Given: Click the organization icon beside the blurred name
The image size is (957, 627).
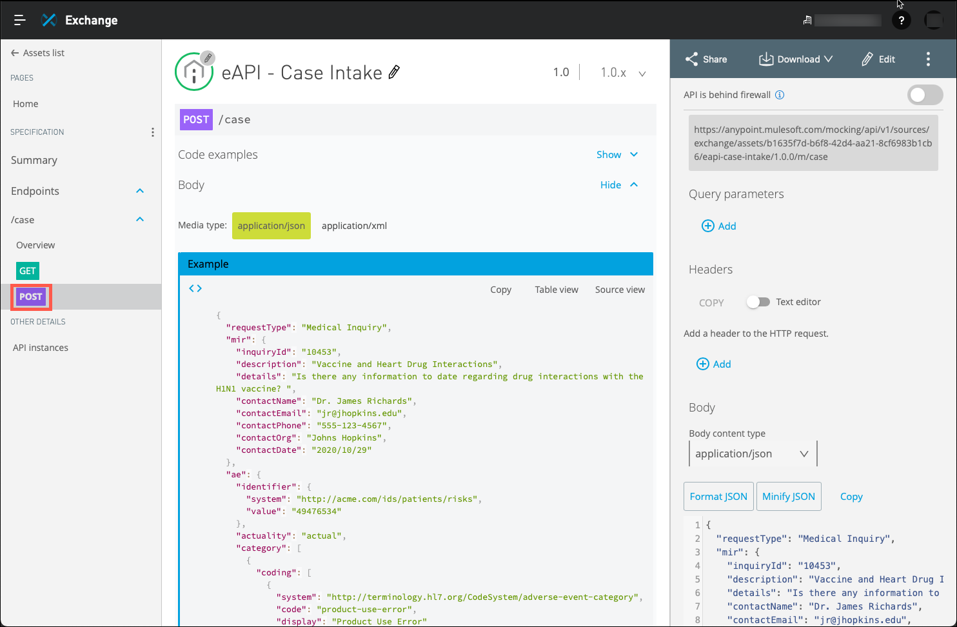Looking at the screenshot, I should click(807, 21).
